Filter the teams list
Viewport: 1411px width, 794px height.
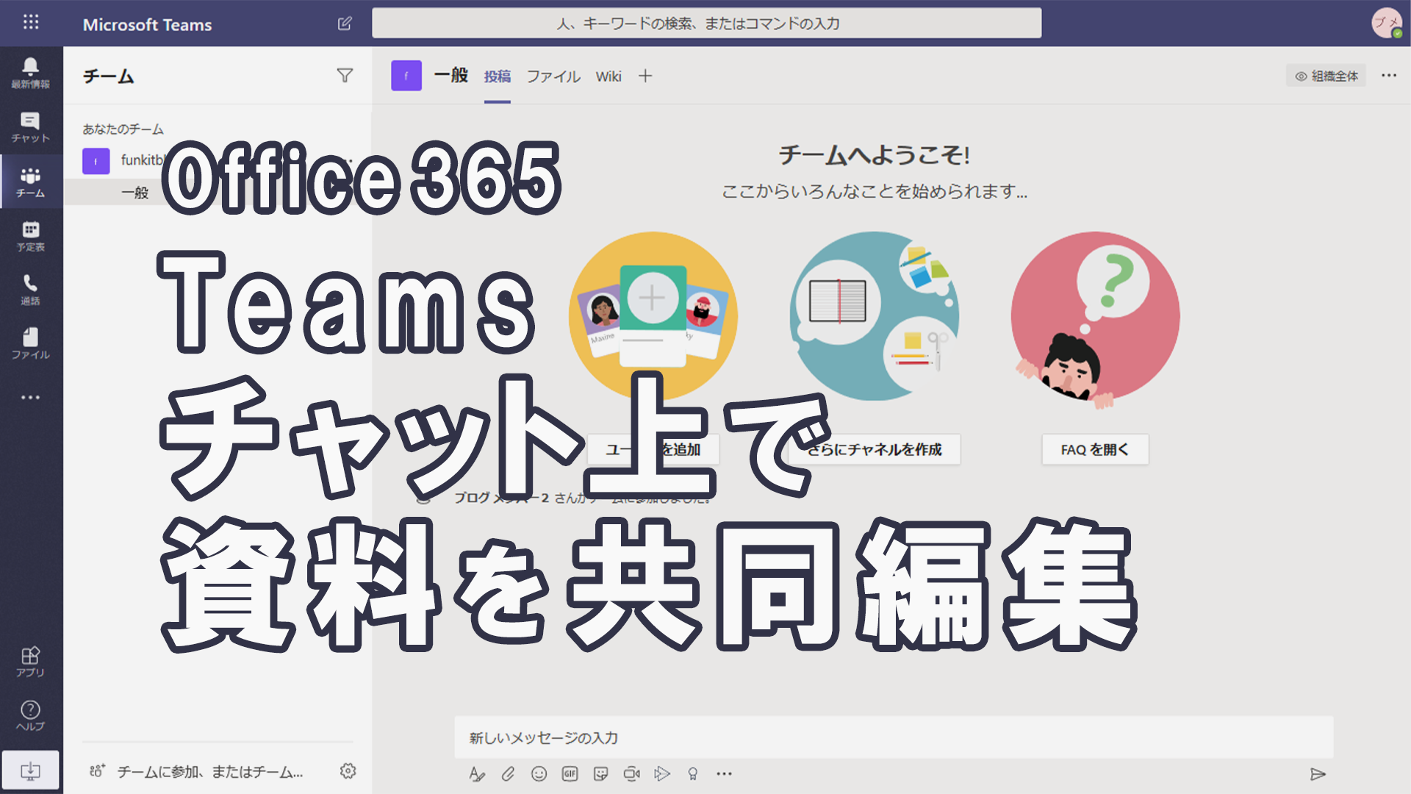pos(345,76)
